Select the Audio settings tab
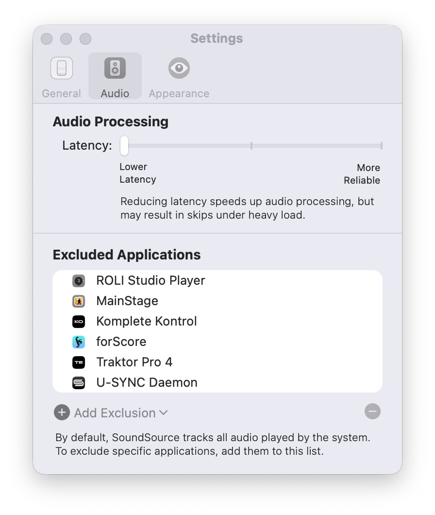This screenshot has height=515, width=435. pyautogui.click(x=115, y=77)
